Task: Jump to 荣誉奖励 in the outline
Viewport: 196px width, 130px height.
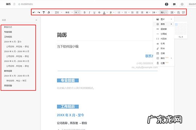Action: 8,86
